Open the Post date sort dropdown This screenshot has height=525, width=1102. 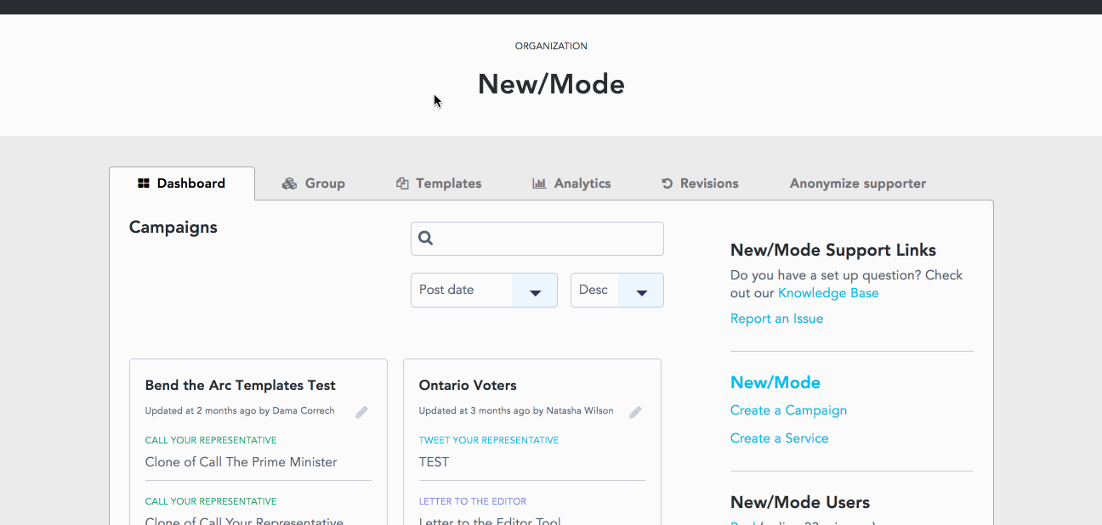point(484,291)
